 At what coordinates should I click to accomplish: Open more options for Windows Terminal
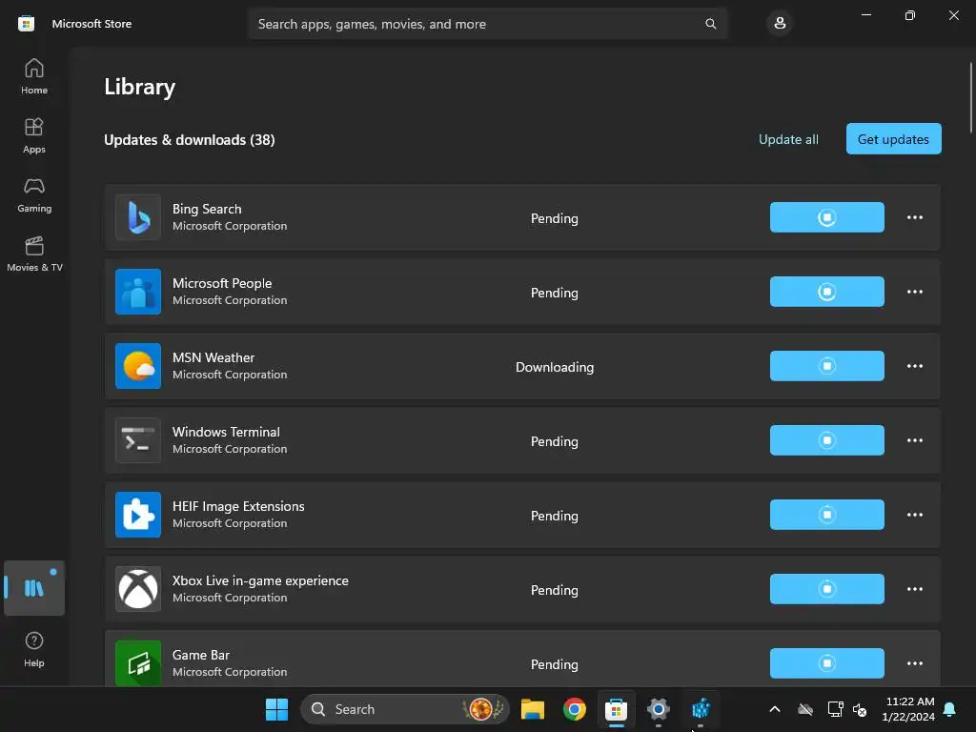[x=914, y=440]
